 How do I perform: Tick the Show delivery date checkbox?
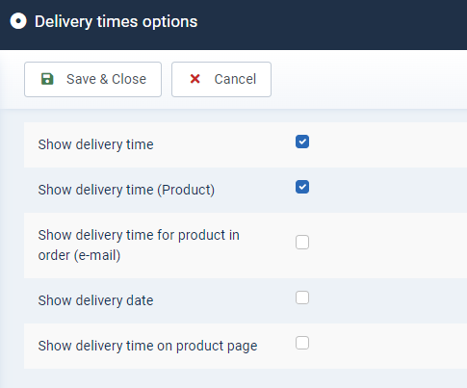pyautogui.click(x=302, y=297)
